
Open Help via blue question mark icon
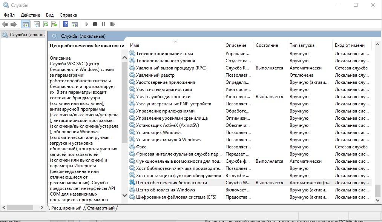[x=66, y=24]
